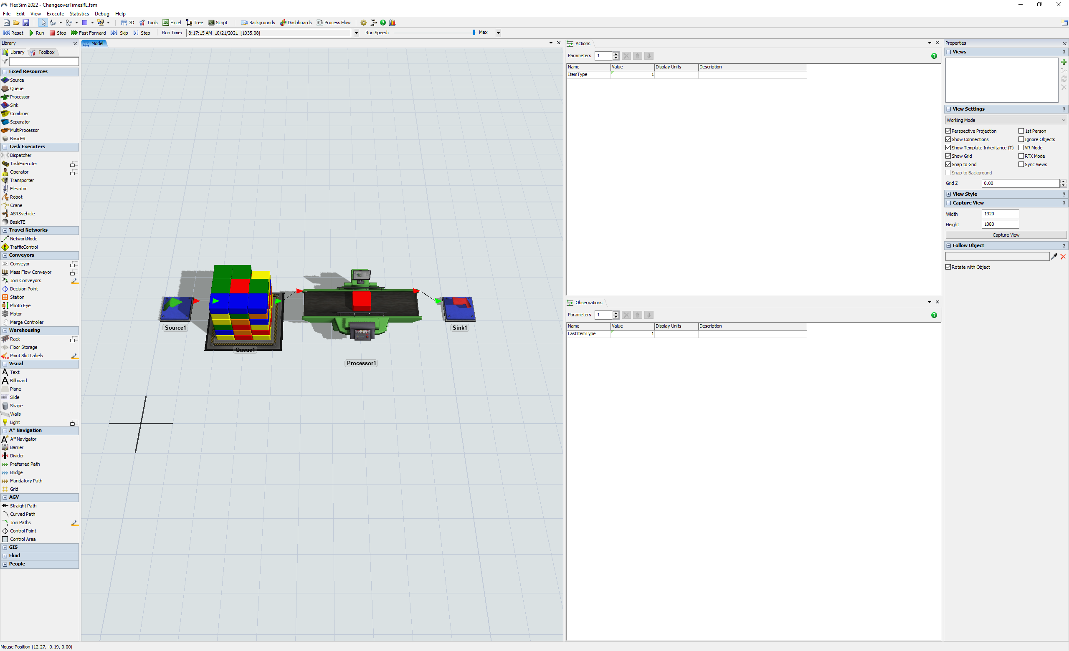Open the Tree view
Image resolution: width=1069 pixels, height=651 pixels.
click(x=194, y=23)
